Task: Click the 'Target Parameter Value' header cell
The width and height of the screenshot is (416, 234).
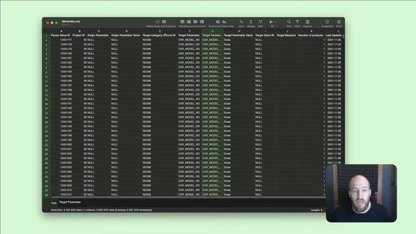Action: pos(239,35)
